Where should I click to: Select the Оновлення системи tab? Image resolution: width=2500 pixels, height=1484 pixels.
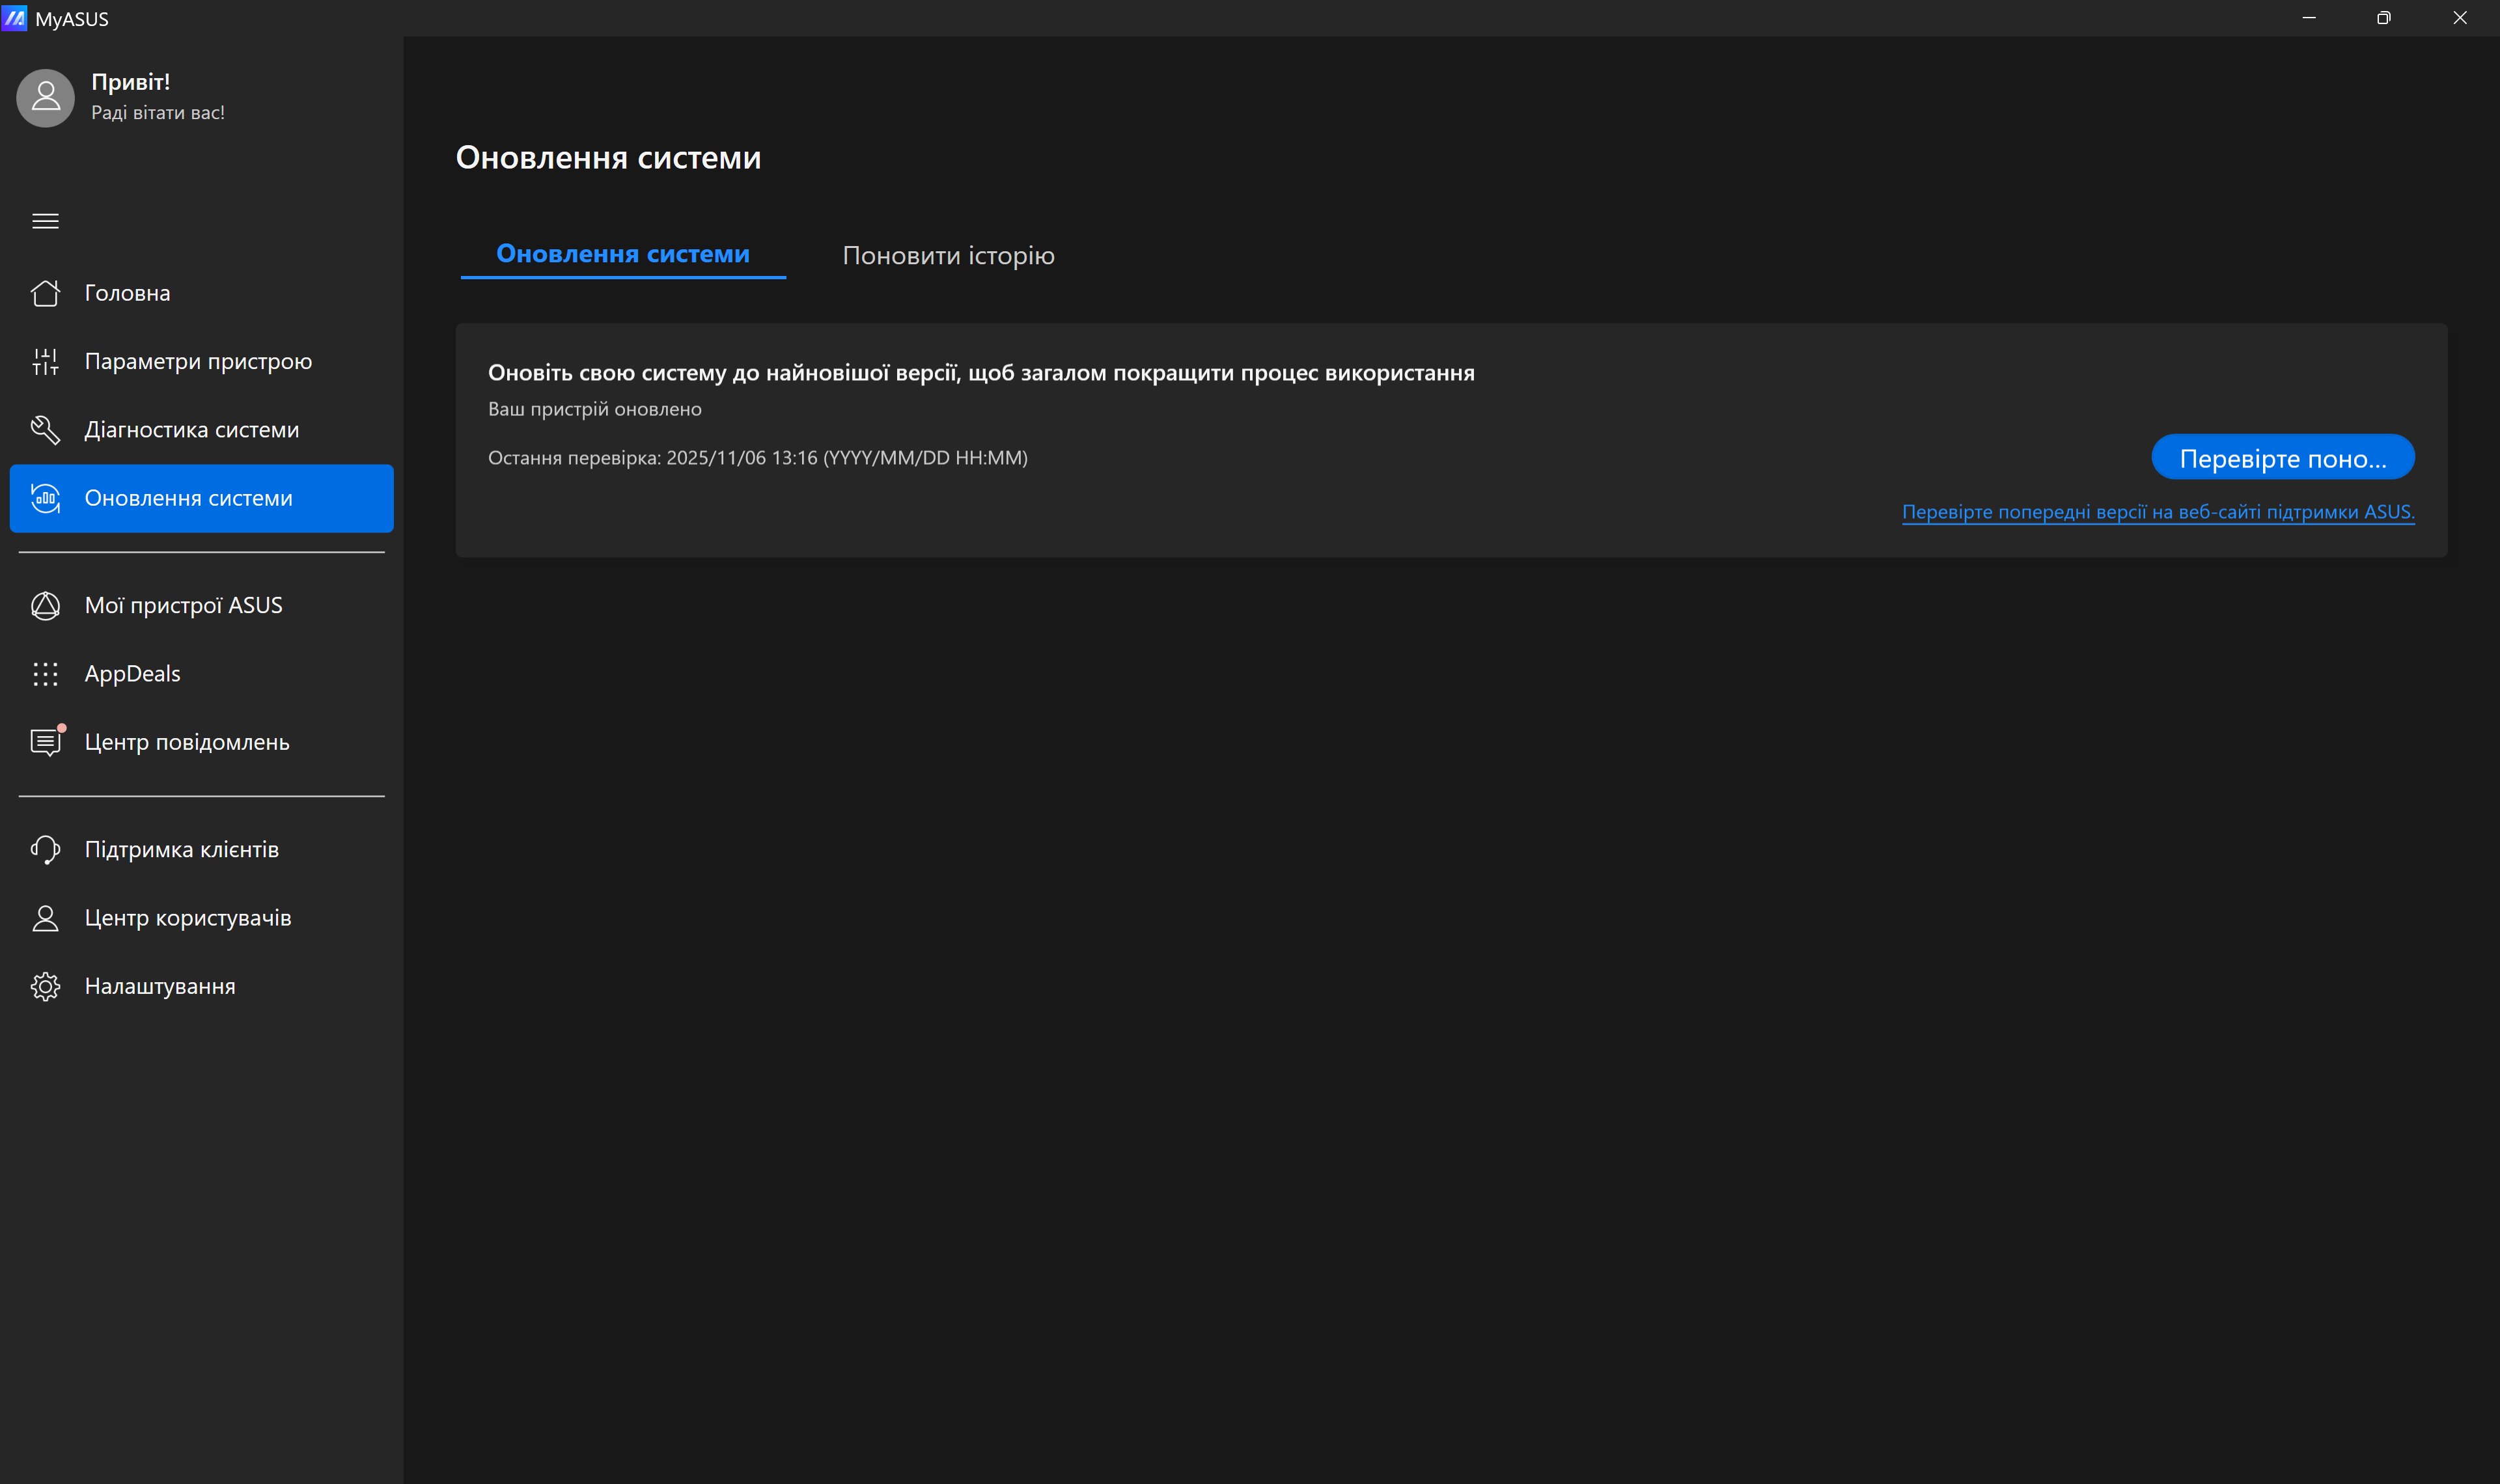point(622,254)
